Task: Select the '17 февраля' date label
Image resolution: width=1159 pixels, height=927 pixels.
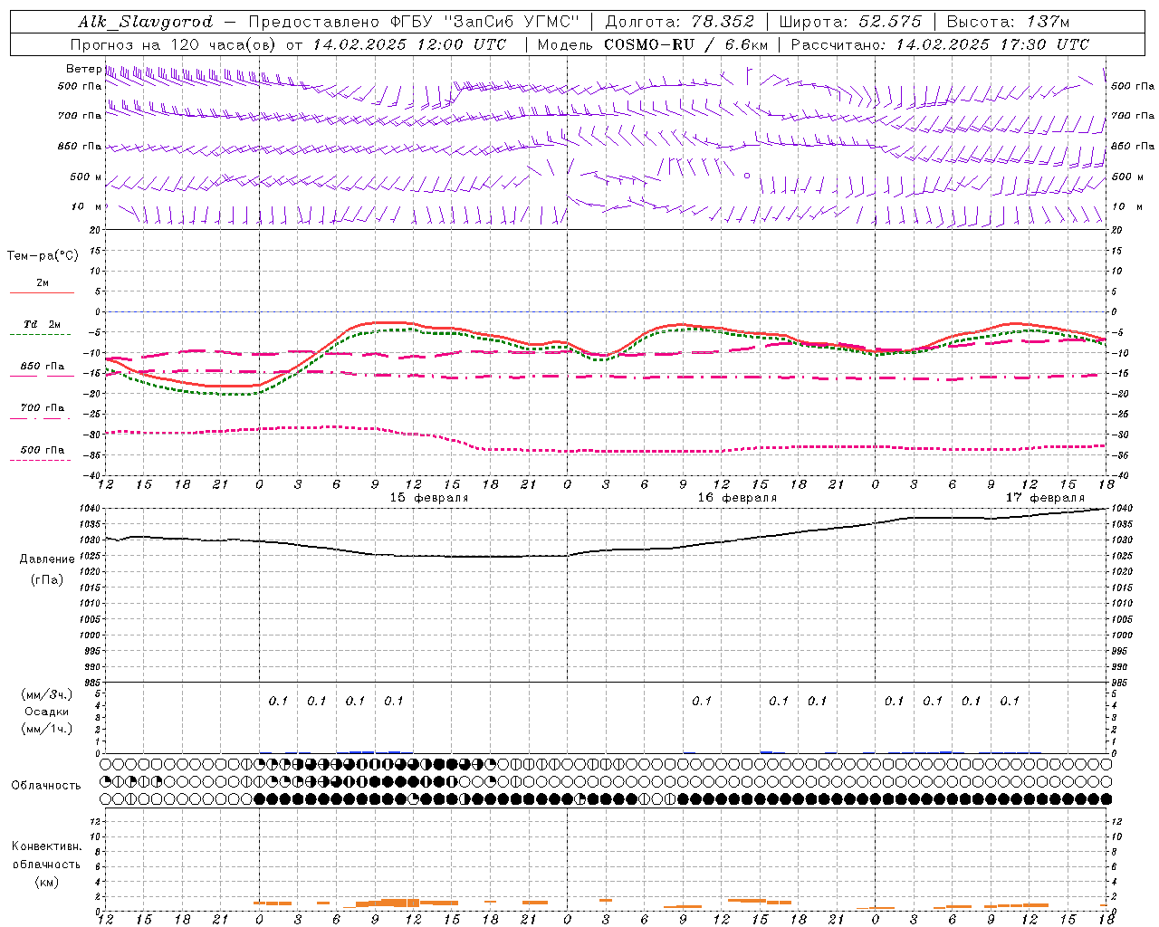Action: pyautogui.click(x=1045, y=498)
